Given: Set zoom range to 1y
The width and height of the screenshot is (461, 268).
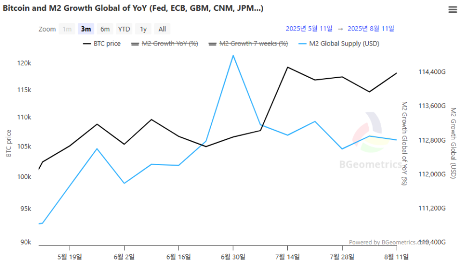Looking at the screenshot, I should [x=143, y=29].
